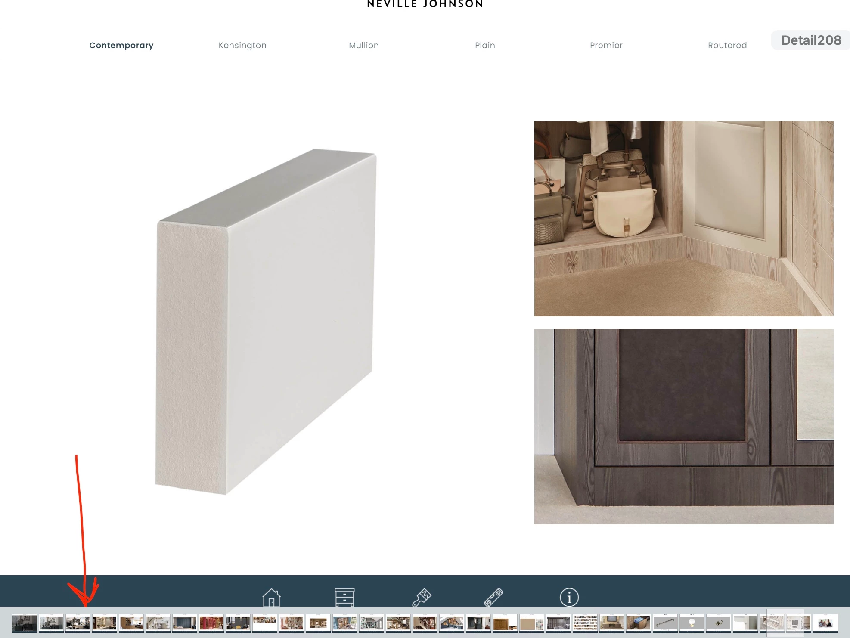This screenshot has width=850, height=638.
Task: Select the Contemporary tab
Action: tap(121, 45)
